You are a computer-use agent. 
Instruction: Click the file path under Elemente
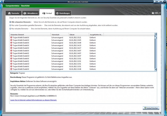click(x=33, y=96)
